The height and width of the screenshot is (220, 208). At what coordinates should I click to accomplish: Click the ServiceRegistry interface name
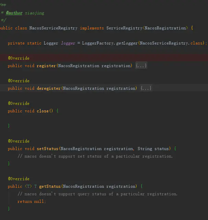point(124,28)
